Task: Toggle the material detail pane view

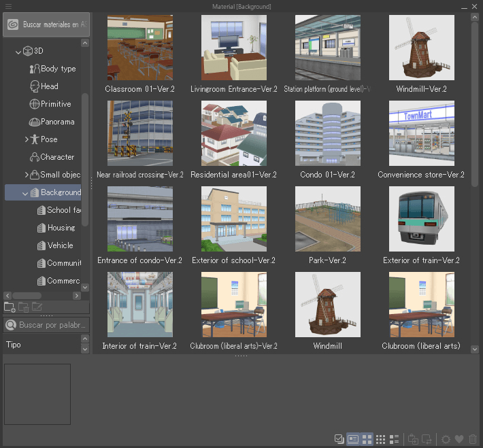Action: point(353,439)
